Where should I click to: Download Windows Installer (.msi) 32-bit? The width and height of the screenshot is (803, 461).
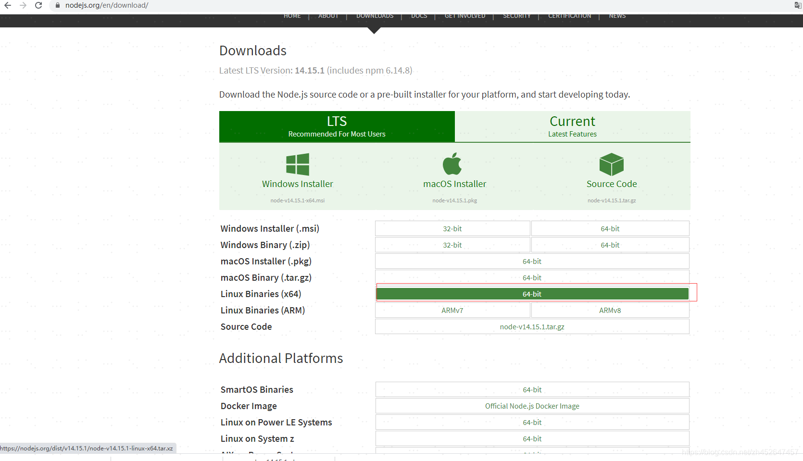click(452, 229)
